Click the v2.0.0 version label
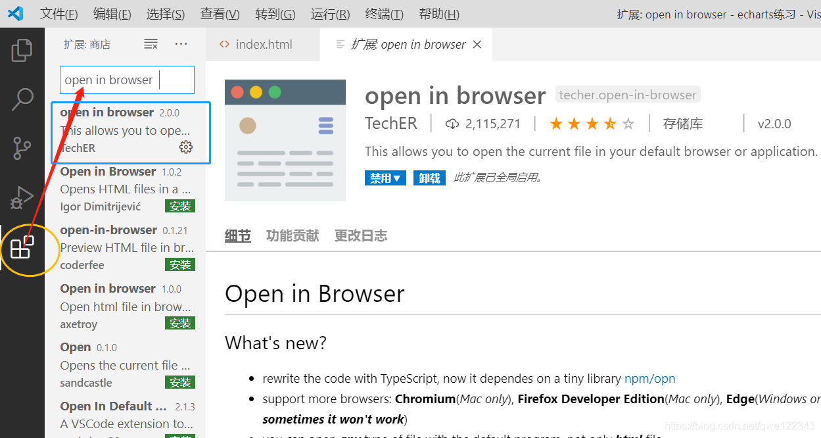The height and width of the screenshot is (438, 821). pos(774,124)
